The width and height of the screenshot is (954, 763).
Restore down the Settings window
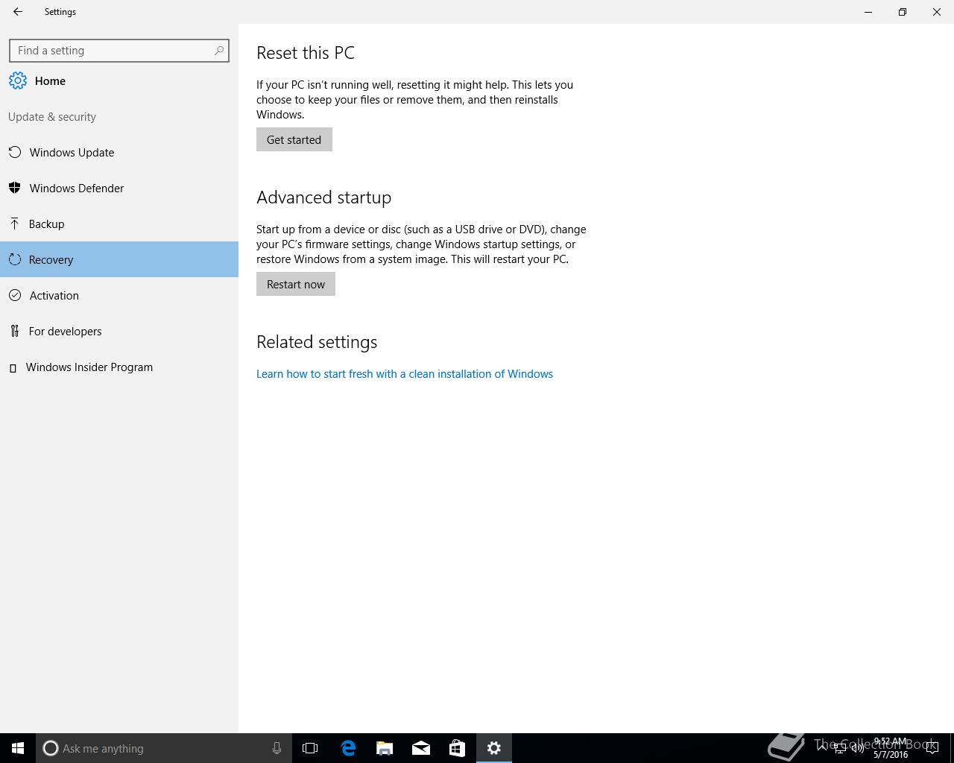903,12
